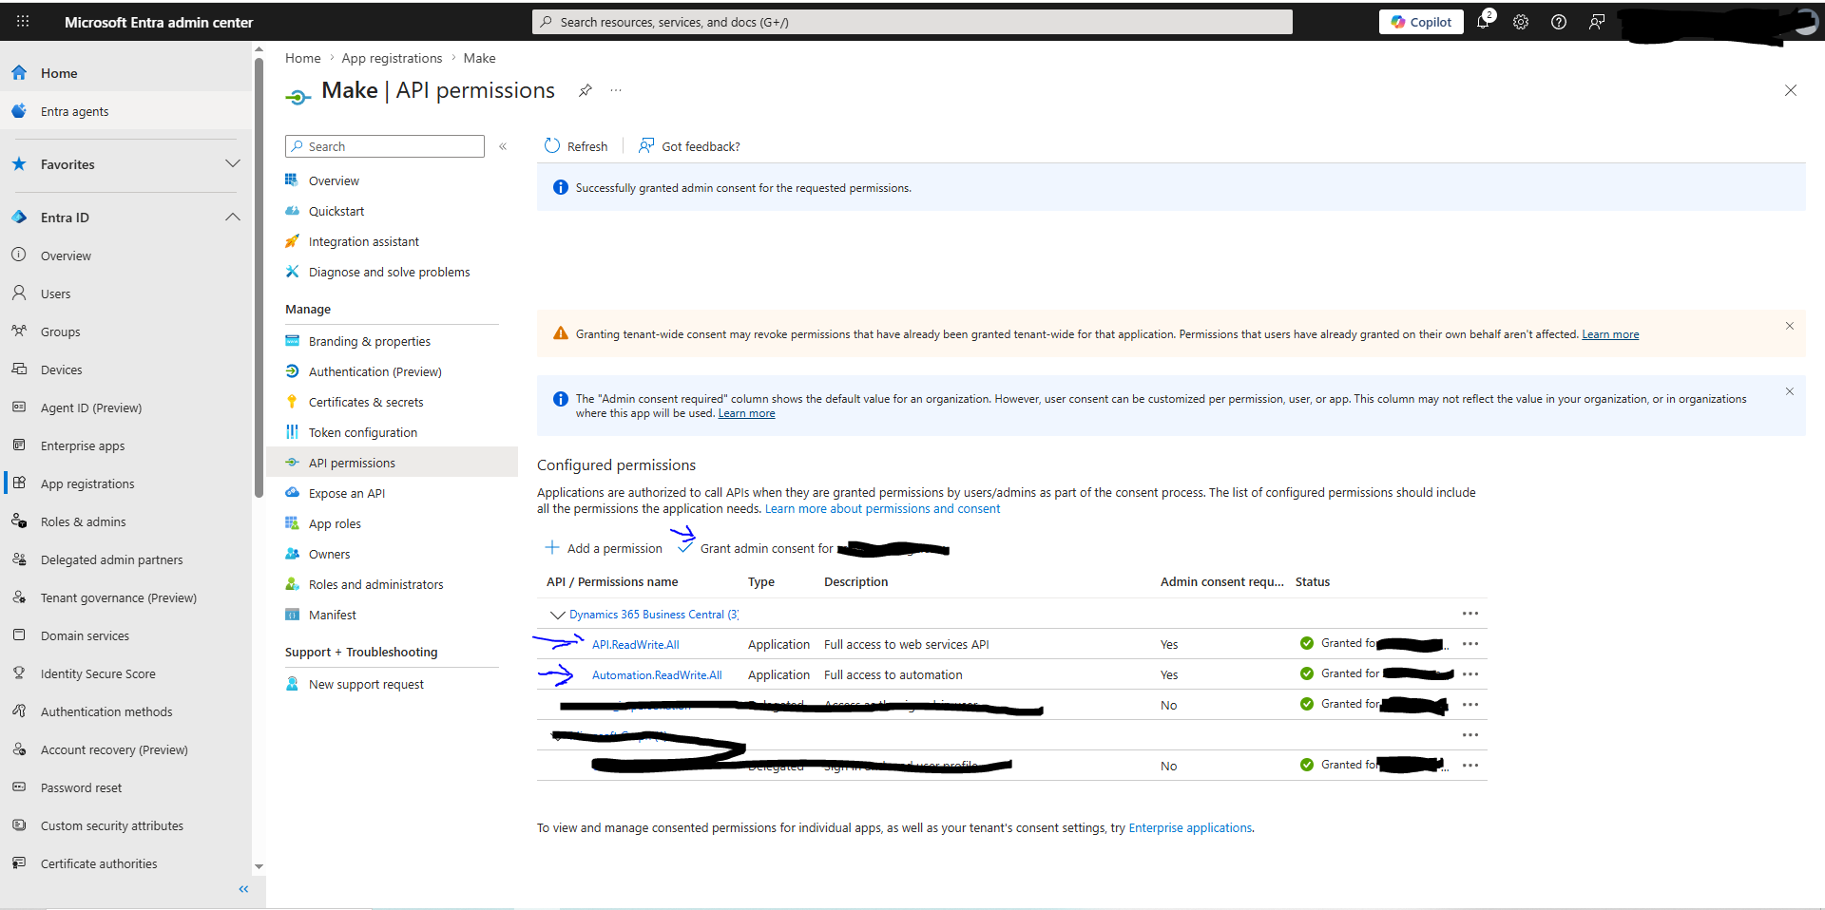Screen dimensions: 1825x910
Task: Open the ellipsis menu for Automation.ReadWrite.All row
Action: pos(1470,674)
